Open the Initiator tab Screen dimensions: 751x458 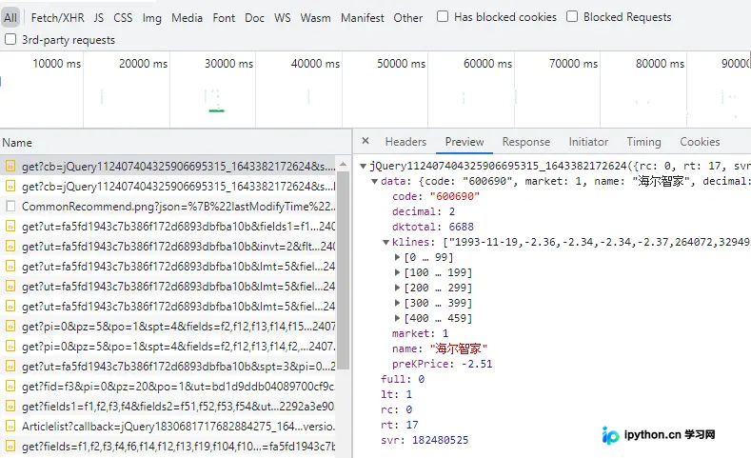588,142
